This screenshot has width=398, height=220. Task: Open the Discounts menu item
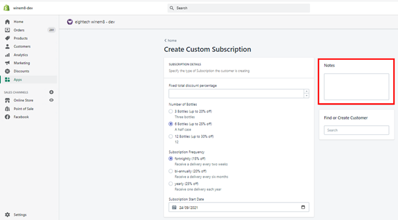point(21,71)
